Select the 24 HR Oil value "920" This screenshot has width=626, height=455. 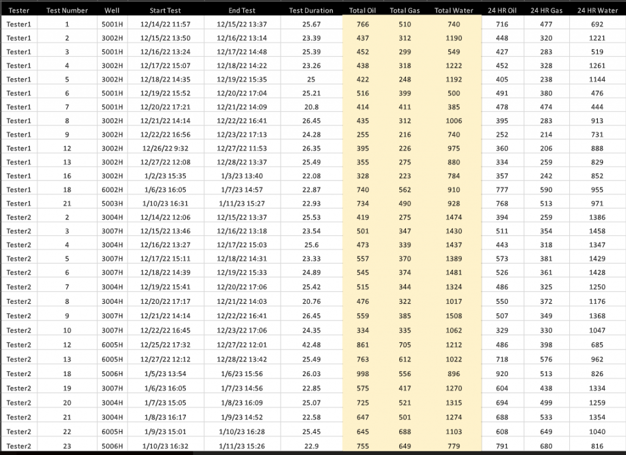coord(503,374)
